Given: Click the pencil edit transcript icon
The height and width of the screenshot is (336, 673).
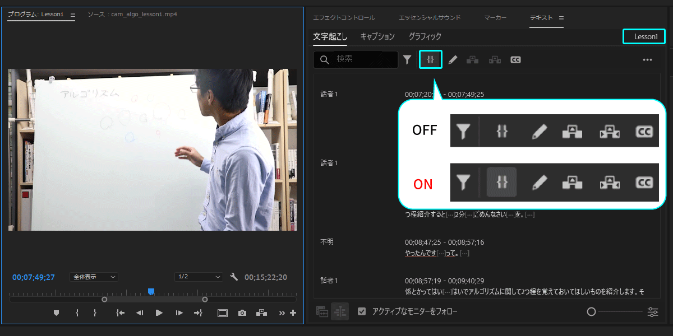Looking at the screenshot, I should pos(453,59).
